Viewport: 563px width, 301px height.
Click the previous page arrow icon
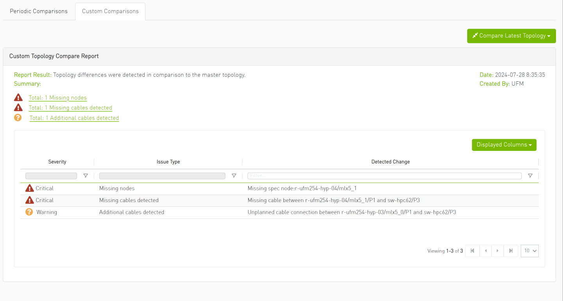pos(486,251)
